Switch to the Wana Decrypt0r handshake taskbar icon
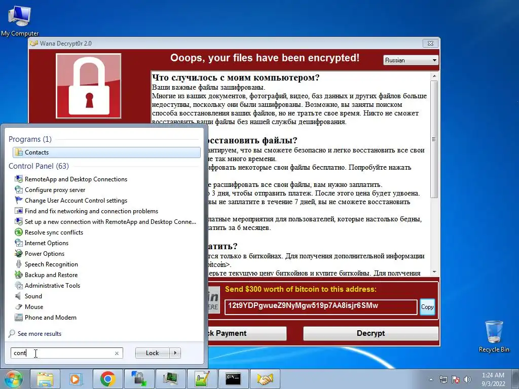Image resolution: width=519 pixels, height=389 pixels. click(265, 379)
